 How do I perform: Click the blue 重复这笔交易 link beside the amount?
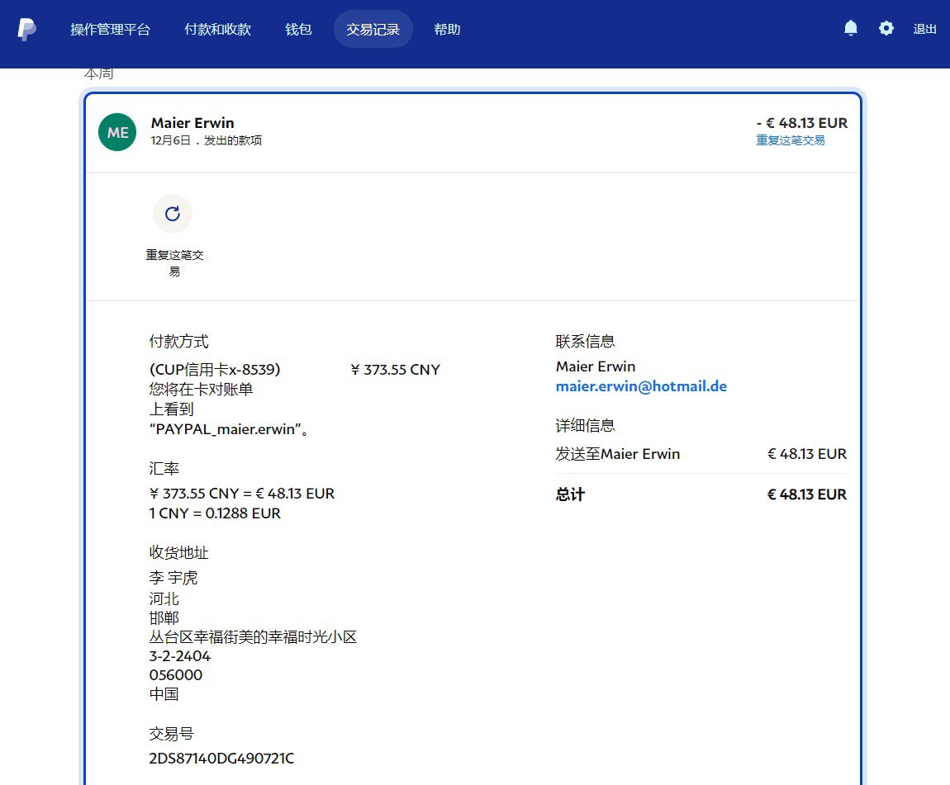[791, 140]
